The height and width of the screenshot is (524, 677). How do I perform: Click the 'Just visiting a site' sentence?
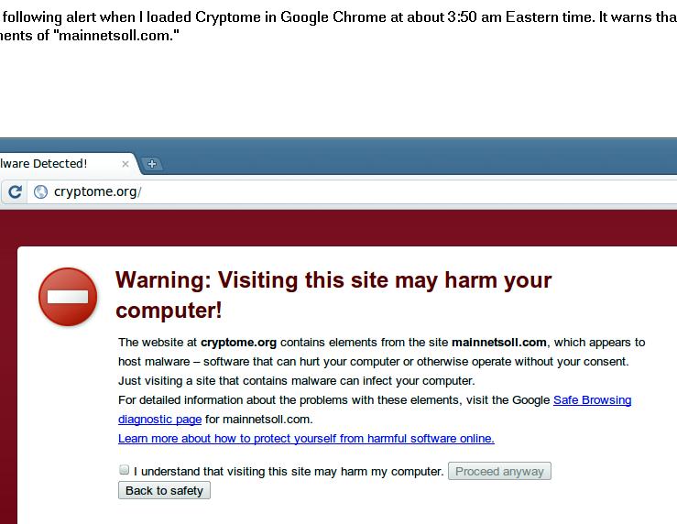pos(297,381)
